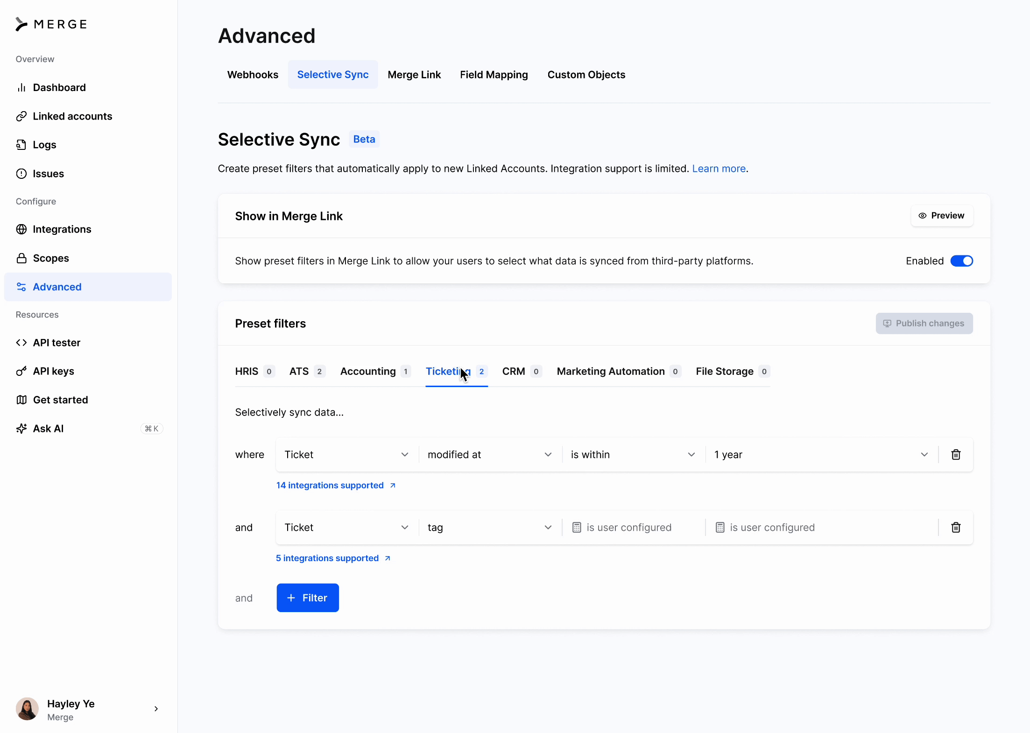
Task: Click the Issues alert circle icon
Action: pos(21,174)
